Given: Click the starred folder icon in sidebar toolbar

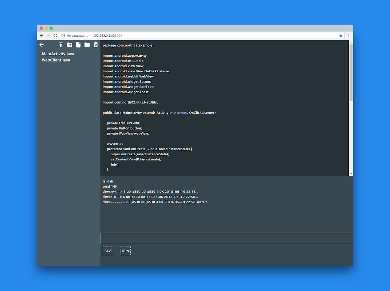Looking at the screenshot, I should click(x=70, y=45).
